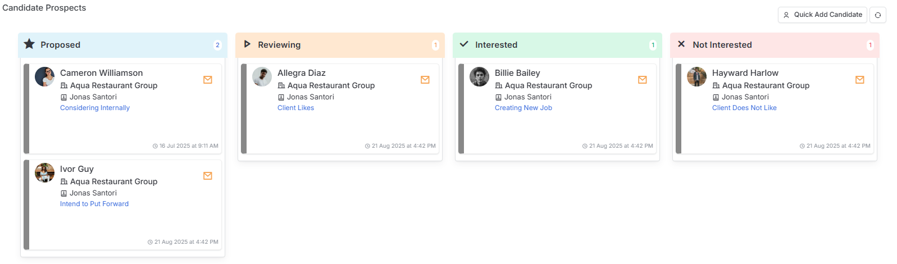Open the Client Likes status link

point(295,108)
